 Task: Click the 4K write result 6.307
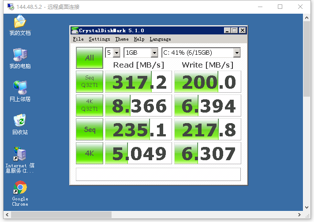click(207, 153)
